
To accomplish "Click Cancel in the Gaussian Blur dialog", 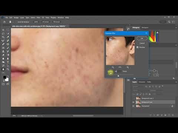I will click(142, 43).
